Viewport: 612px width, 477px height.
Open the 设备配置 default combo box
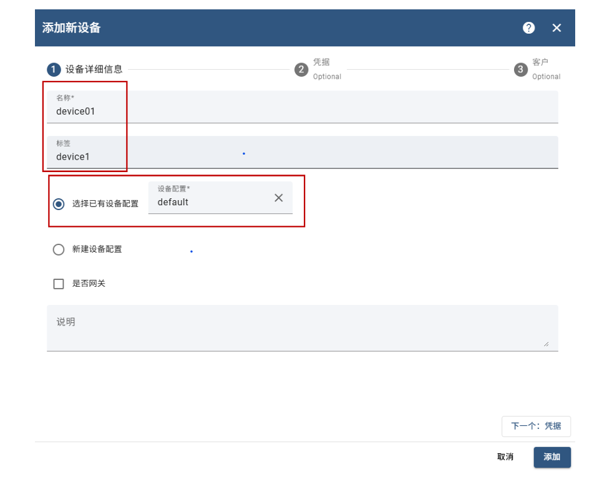click(x=220, y=198)
